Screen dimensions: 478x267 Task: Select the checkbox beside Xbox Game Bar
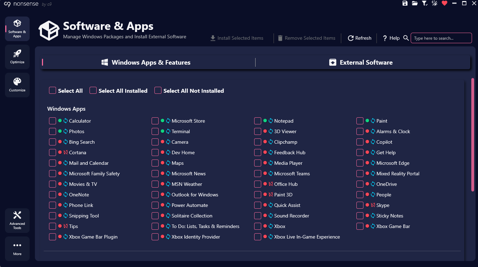coord(360,226)
